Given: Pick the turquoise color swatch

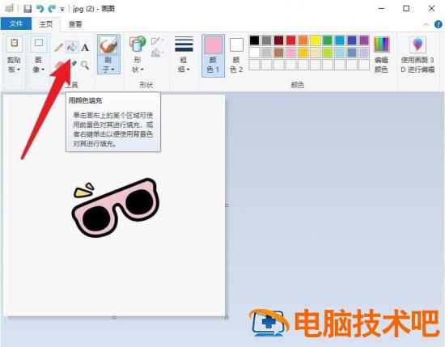Looking at the screenshot, I should click(x=340, y=40).
